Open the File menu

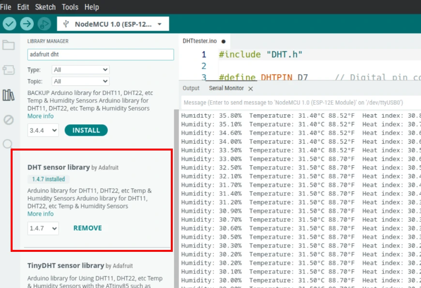point(6,7)
